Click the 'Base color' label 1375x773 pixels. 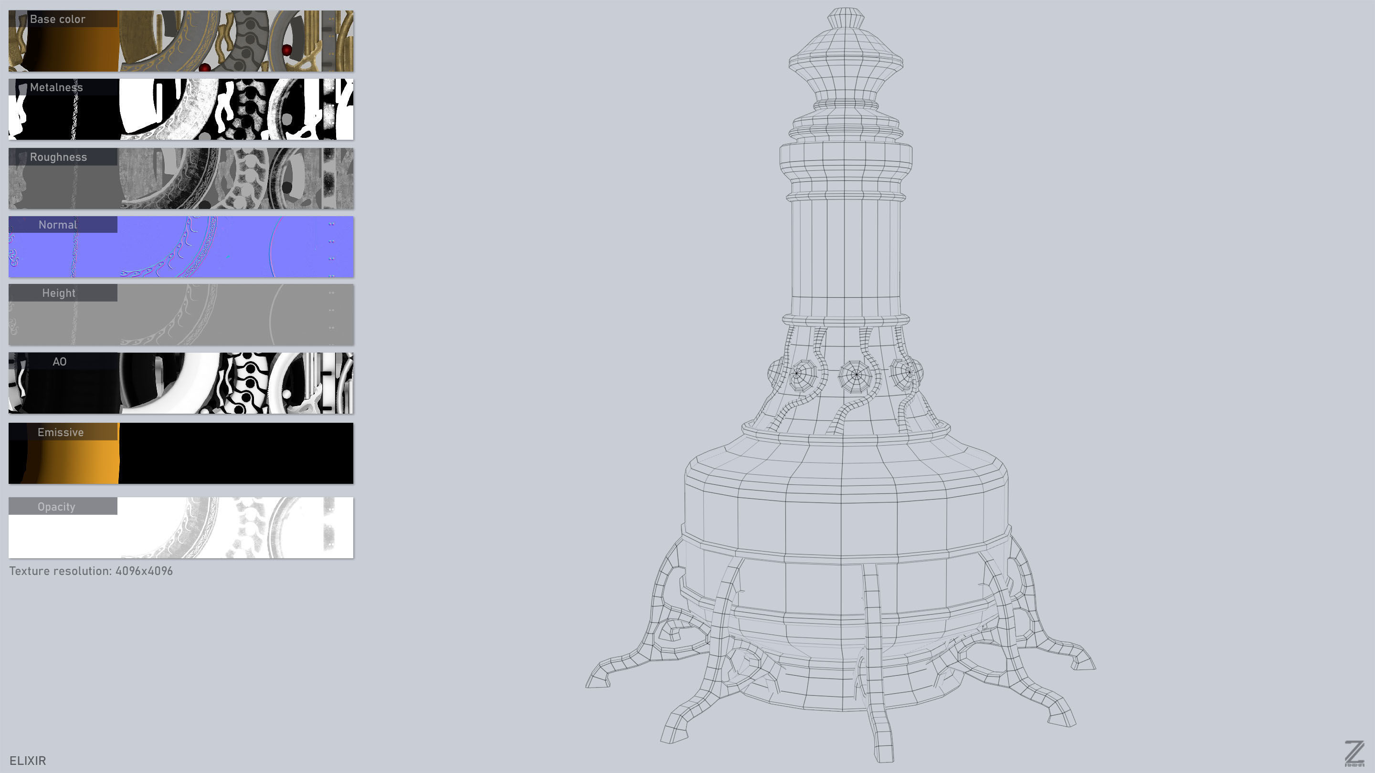[x=58, y=19]
